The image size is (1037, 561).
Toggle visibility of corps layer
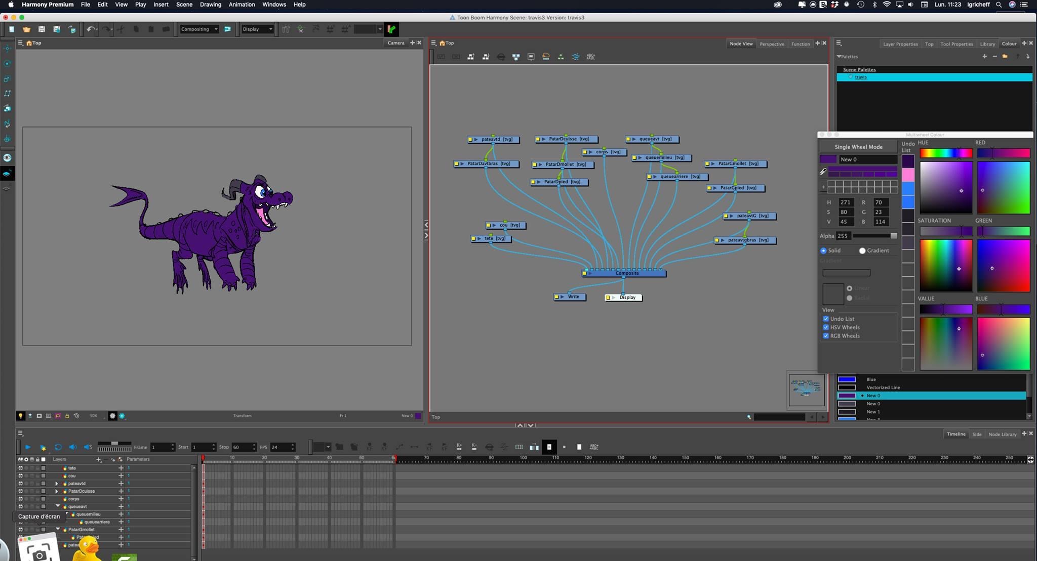21,499
